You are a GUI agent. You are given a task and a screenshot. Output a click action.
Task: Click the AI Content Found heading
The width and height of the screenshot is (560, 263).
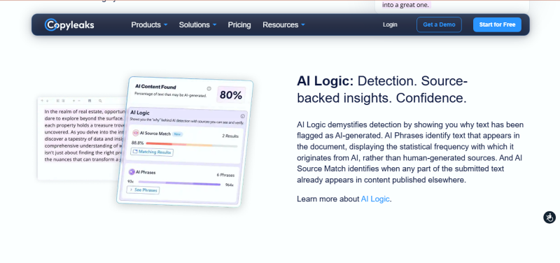click(x=155, y=87)
